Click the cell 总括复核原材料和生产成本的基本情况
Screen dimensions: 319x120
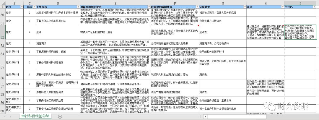[x=58, y=13]
